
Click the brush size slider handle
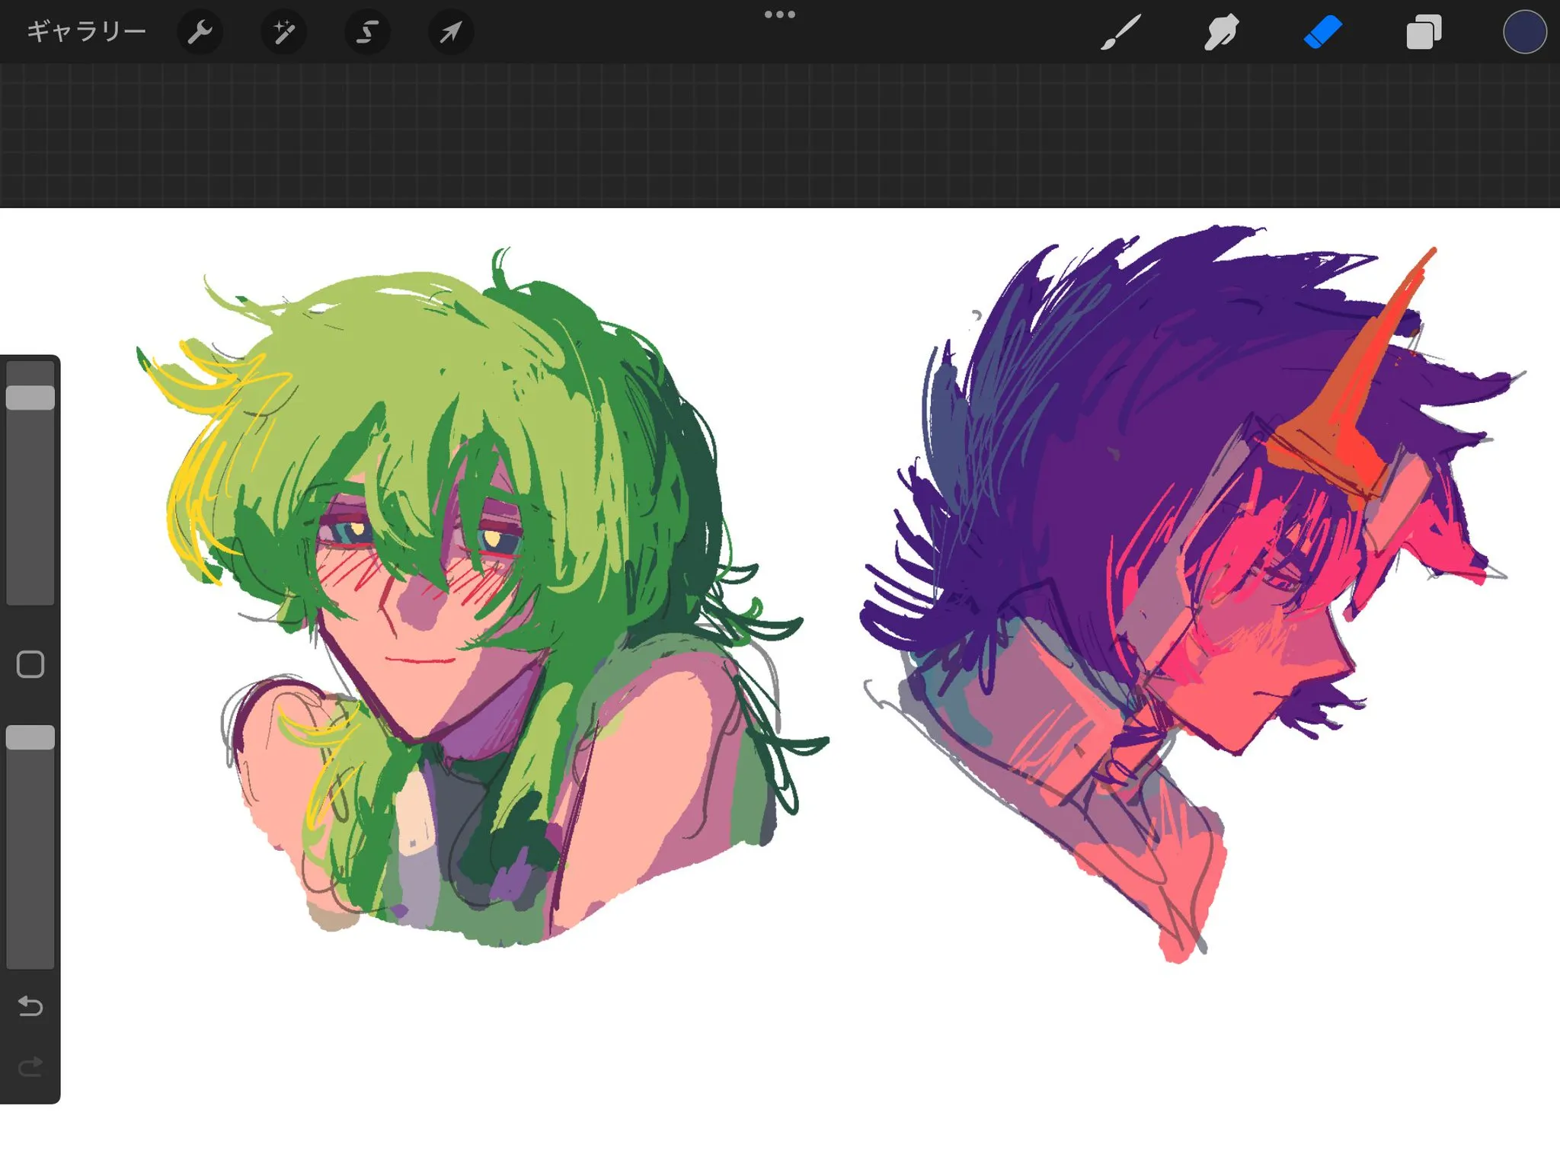pos(30,398)
